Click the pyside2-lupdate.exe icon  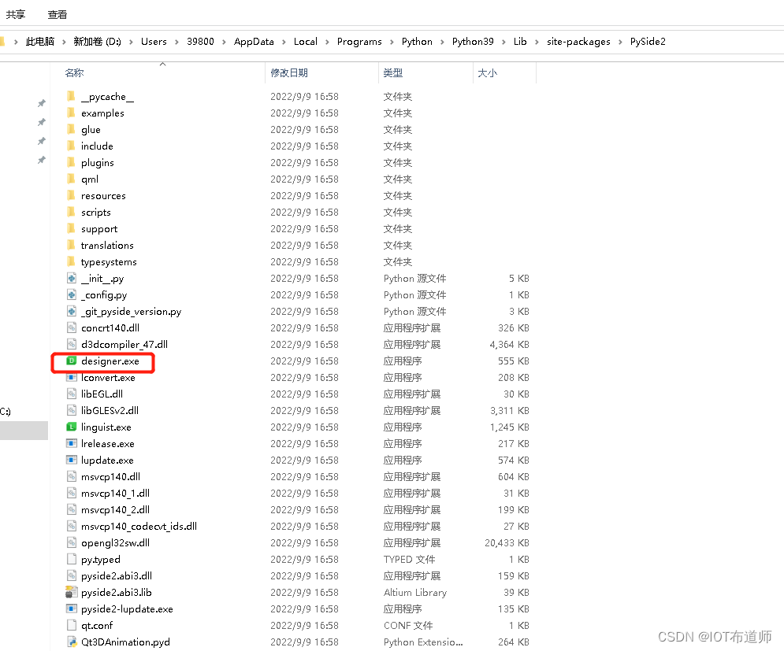(72, 608)
